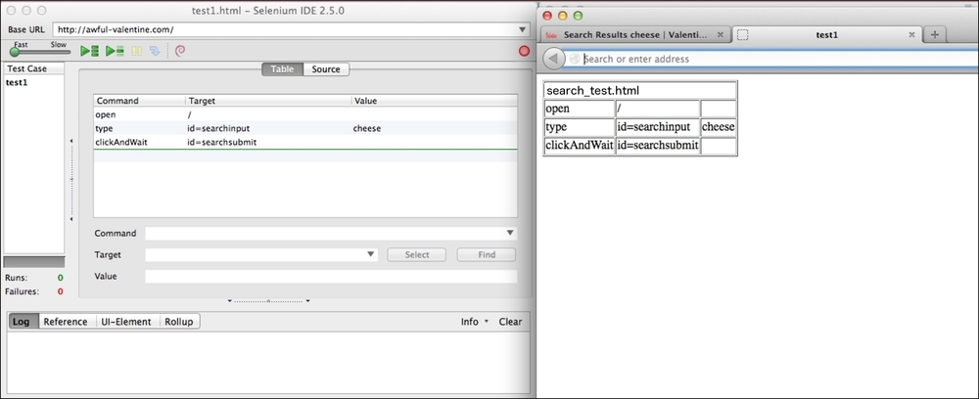Click 'id=searchsubmit' target cell in IDE

pos(222,142)
